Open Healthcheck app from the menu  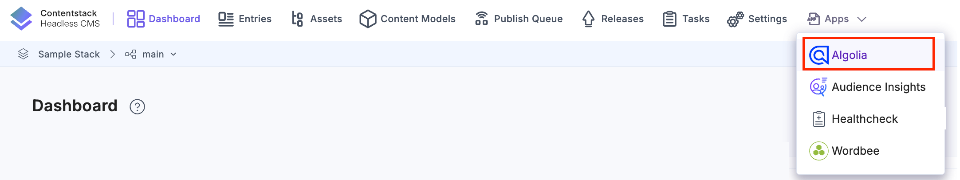(x=864, y=119)
